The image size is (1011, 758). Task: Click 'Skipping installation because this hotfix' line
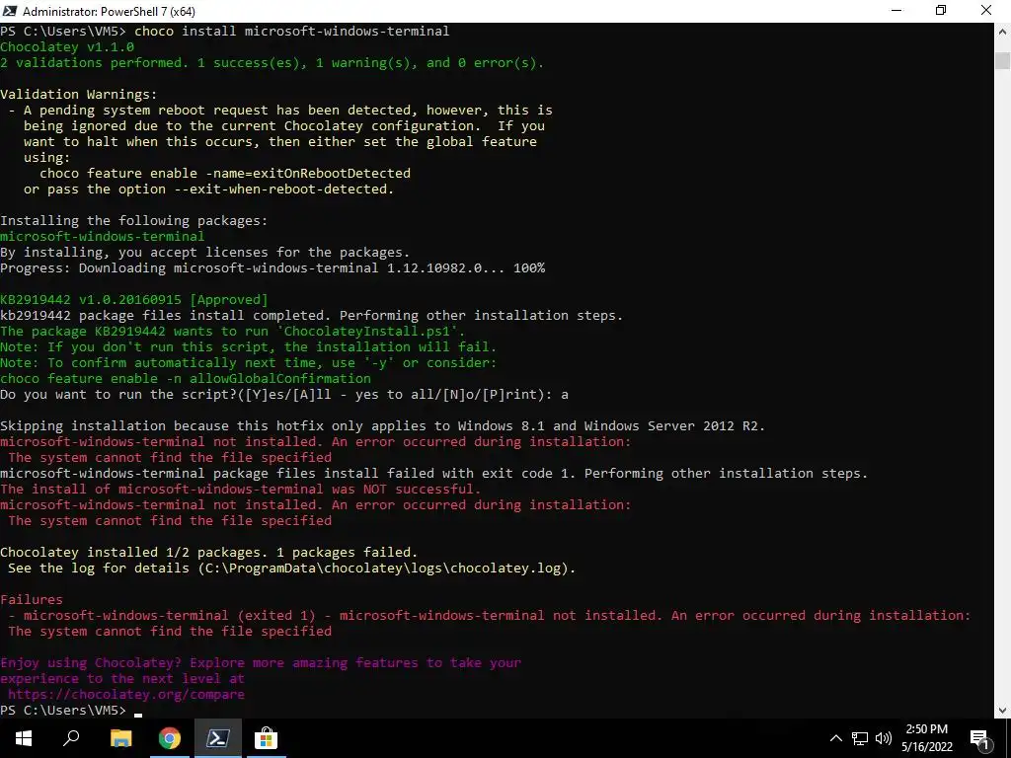tap(382, 426)
